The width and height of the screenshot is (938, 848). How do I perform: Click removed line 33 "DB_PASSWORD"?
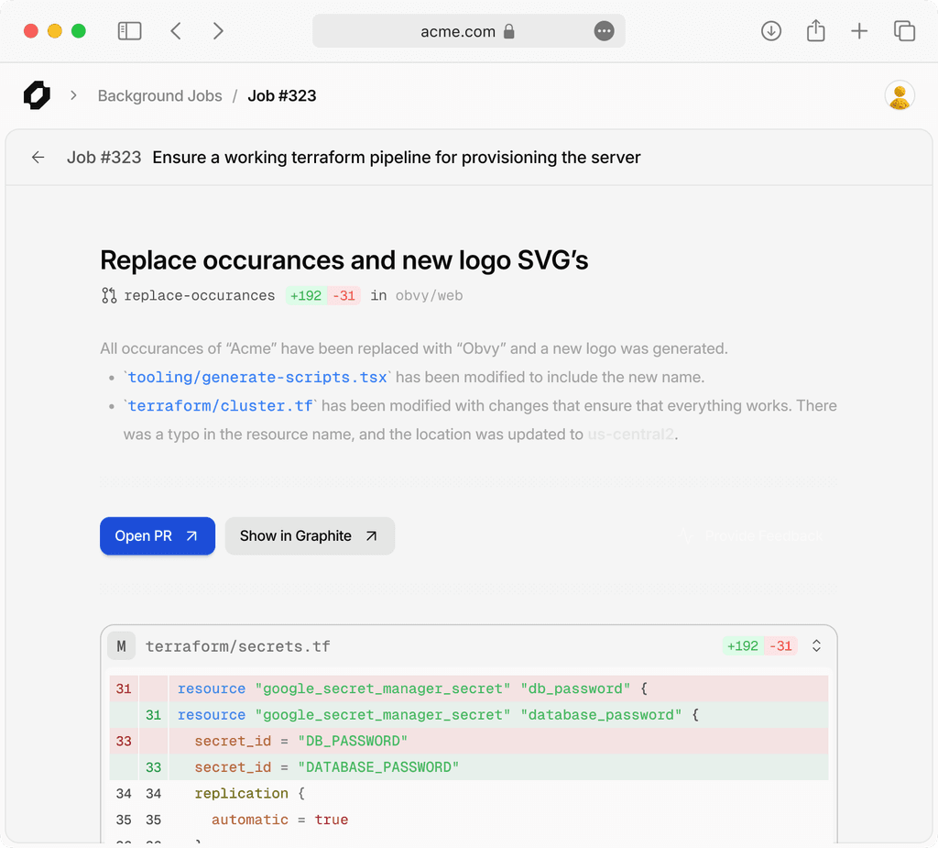click(468, 742)
